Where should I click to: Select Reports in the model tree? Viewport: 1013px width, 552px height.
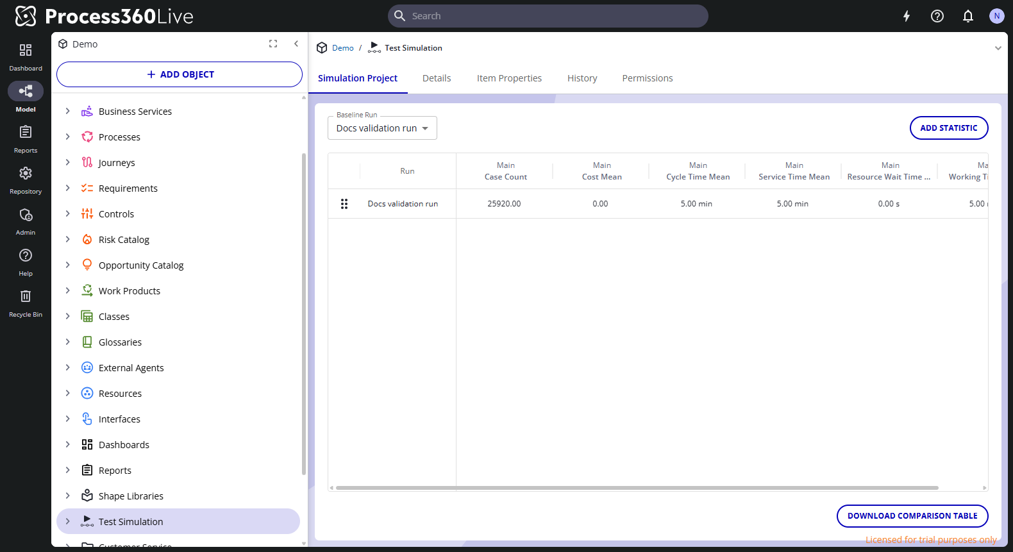178,471
